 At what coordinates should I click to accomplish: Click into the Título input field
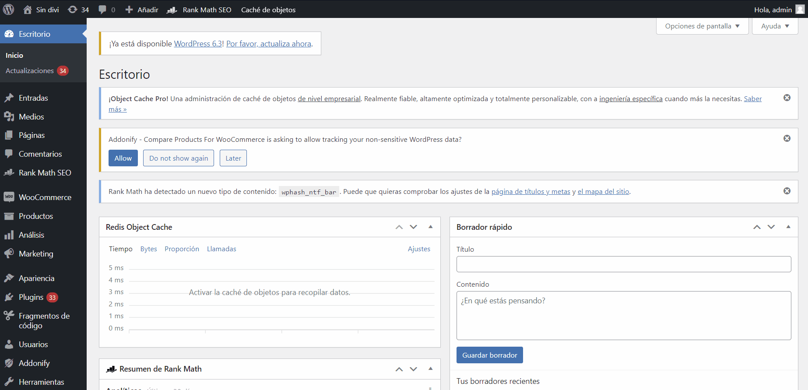[x=623, y=264]
